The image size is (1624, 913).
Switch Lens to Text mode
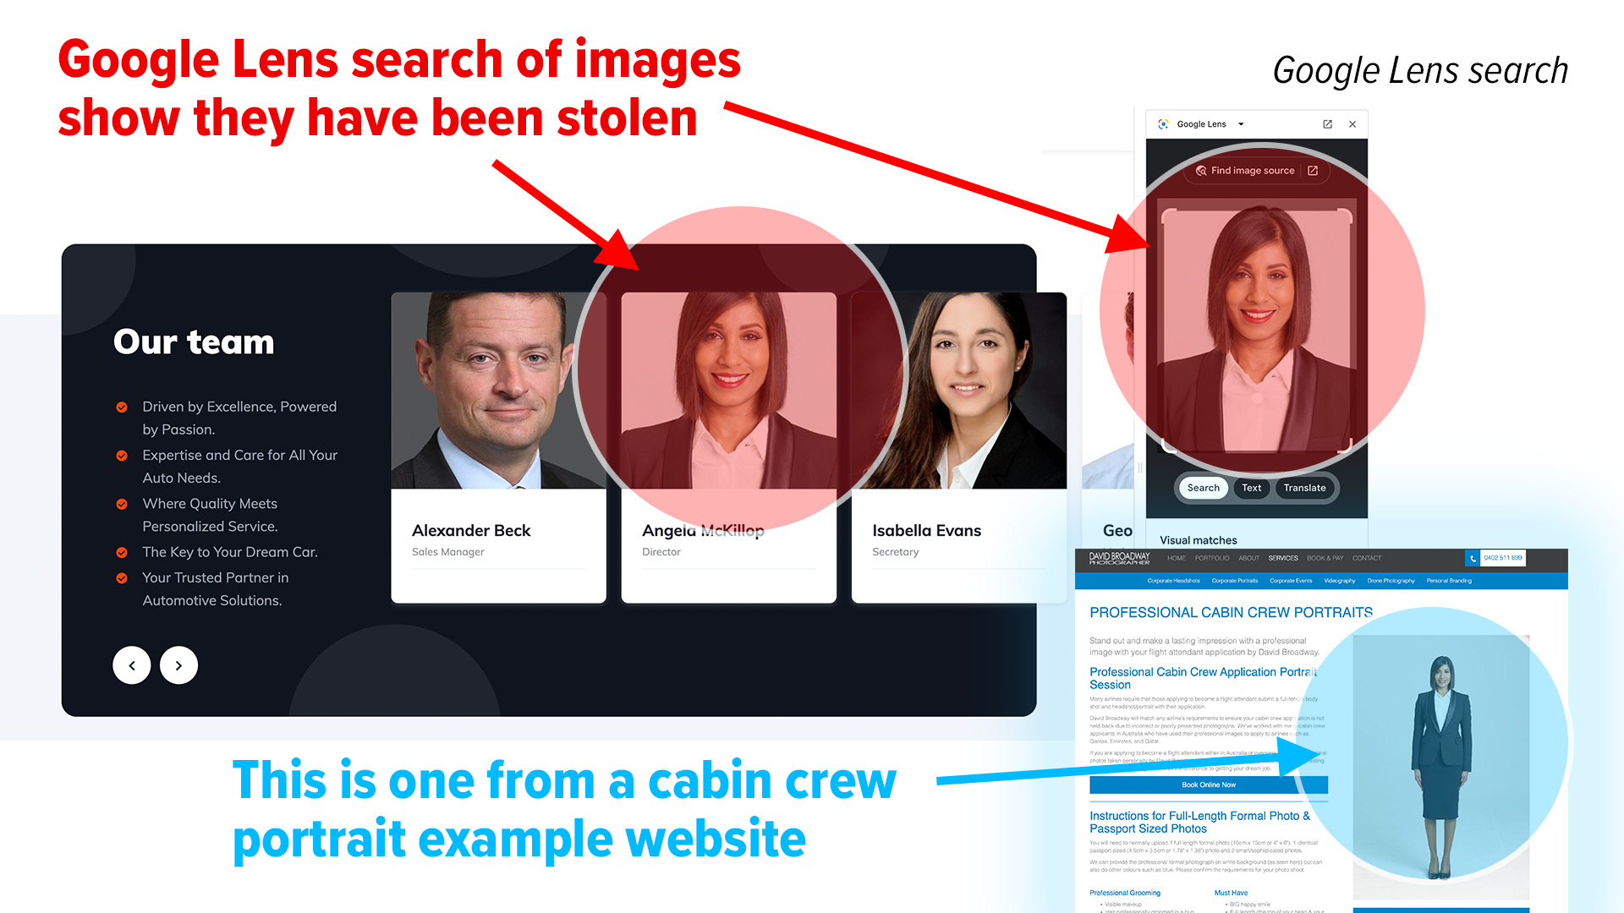1252,488
